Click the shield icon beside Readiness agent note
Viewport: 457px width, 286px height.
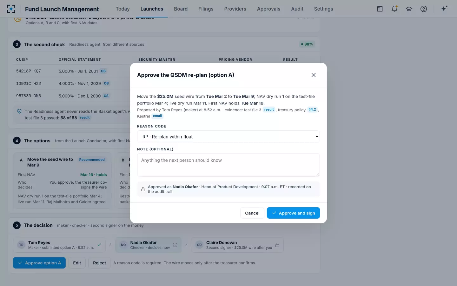click(x=19, y=112)
